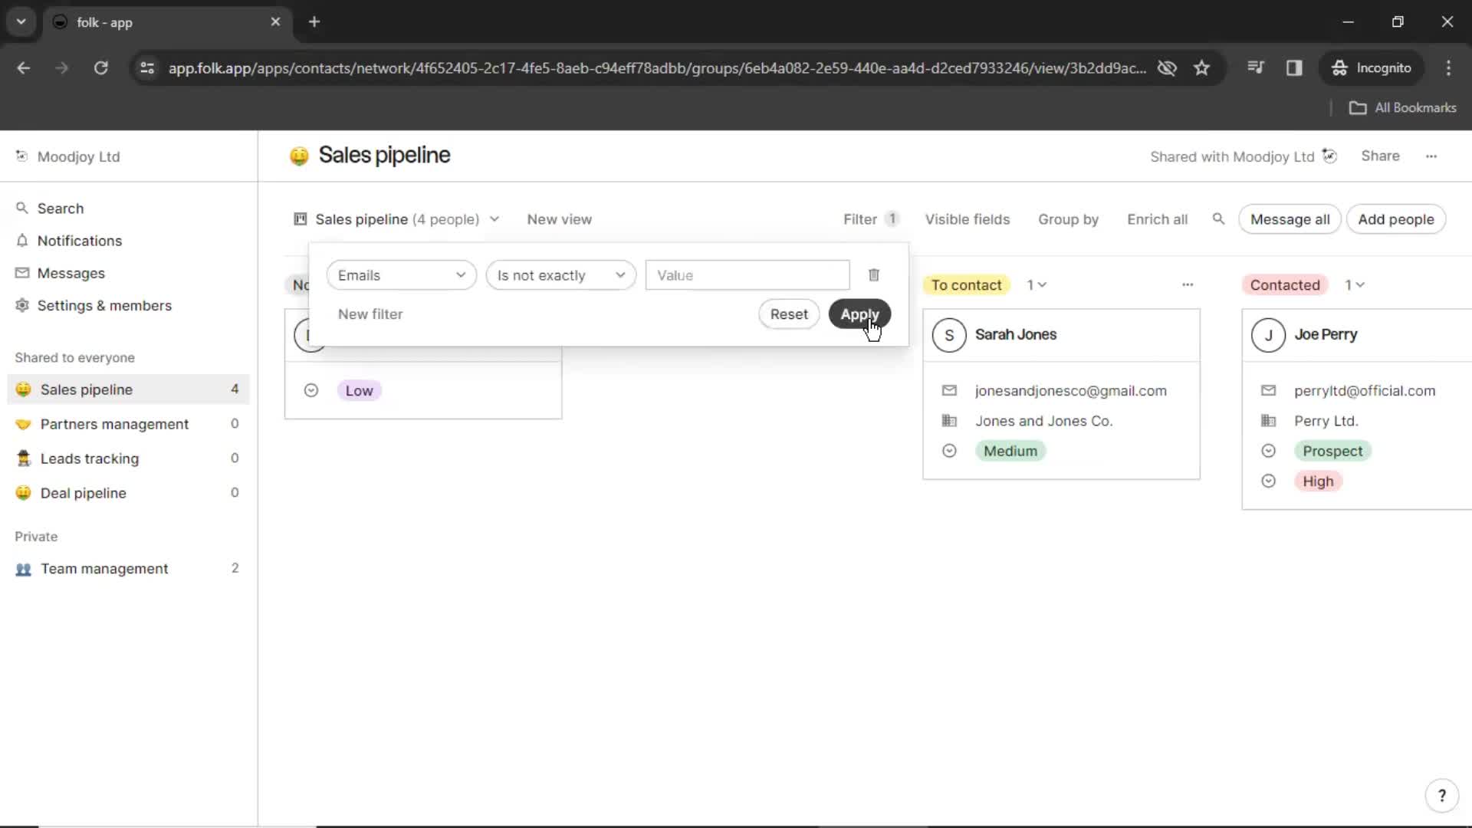The image size is (1472, 828).
Task: Click envelope icon next to jonesandjonesco@gmail.com
Action: tap(949, 391)
